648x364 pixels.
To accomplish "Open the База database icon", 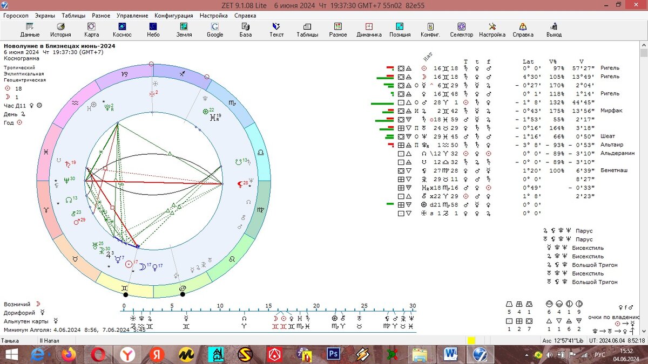I will point(246,30).
